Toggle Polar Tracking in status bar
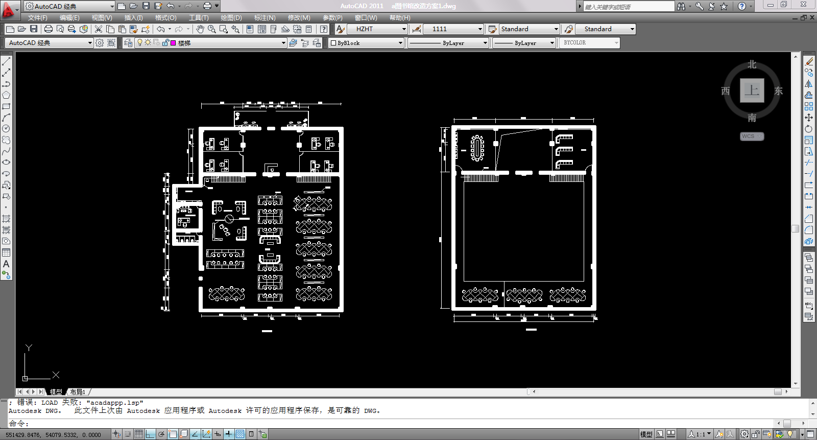 click(x=161, y=434)
